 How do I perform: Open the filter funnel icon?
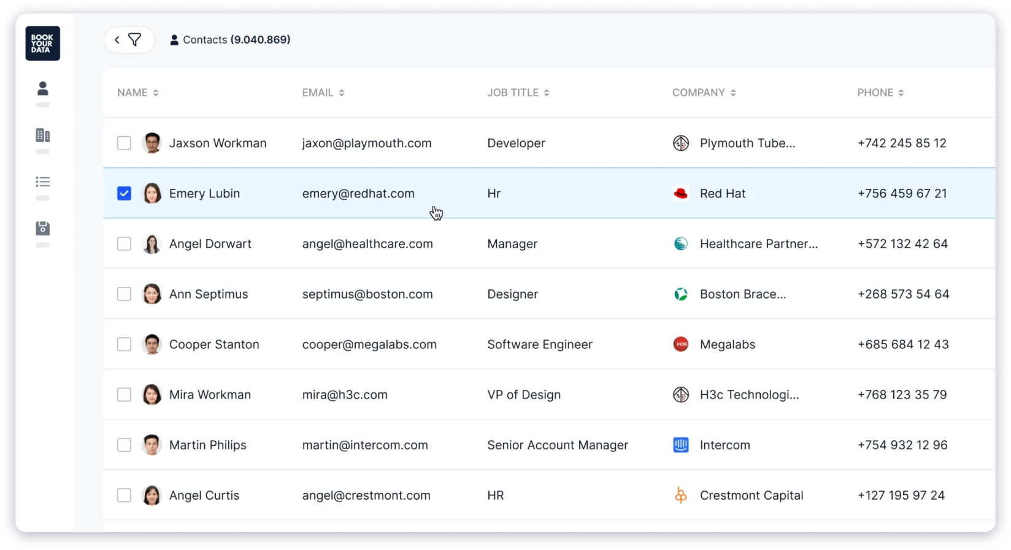tap(134, 40)
